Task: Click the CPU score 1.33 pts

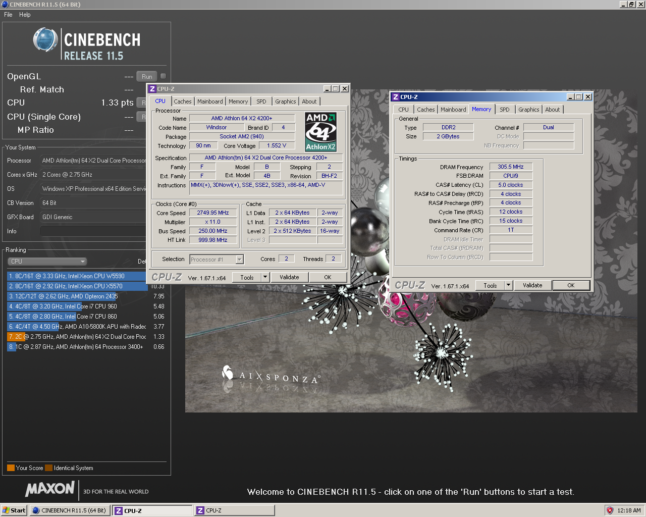Action: click(117, 102)
